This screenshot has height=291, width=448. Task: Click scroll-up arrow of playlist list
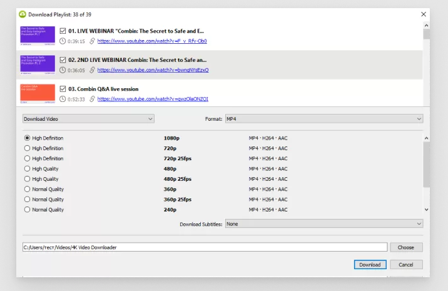(x=427, y=26)
